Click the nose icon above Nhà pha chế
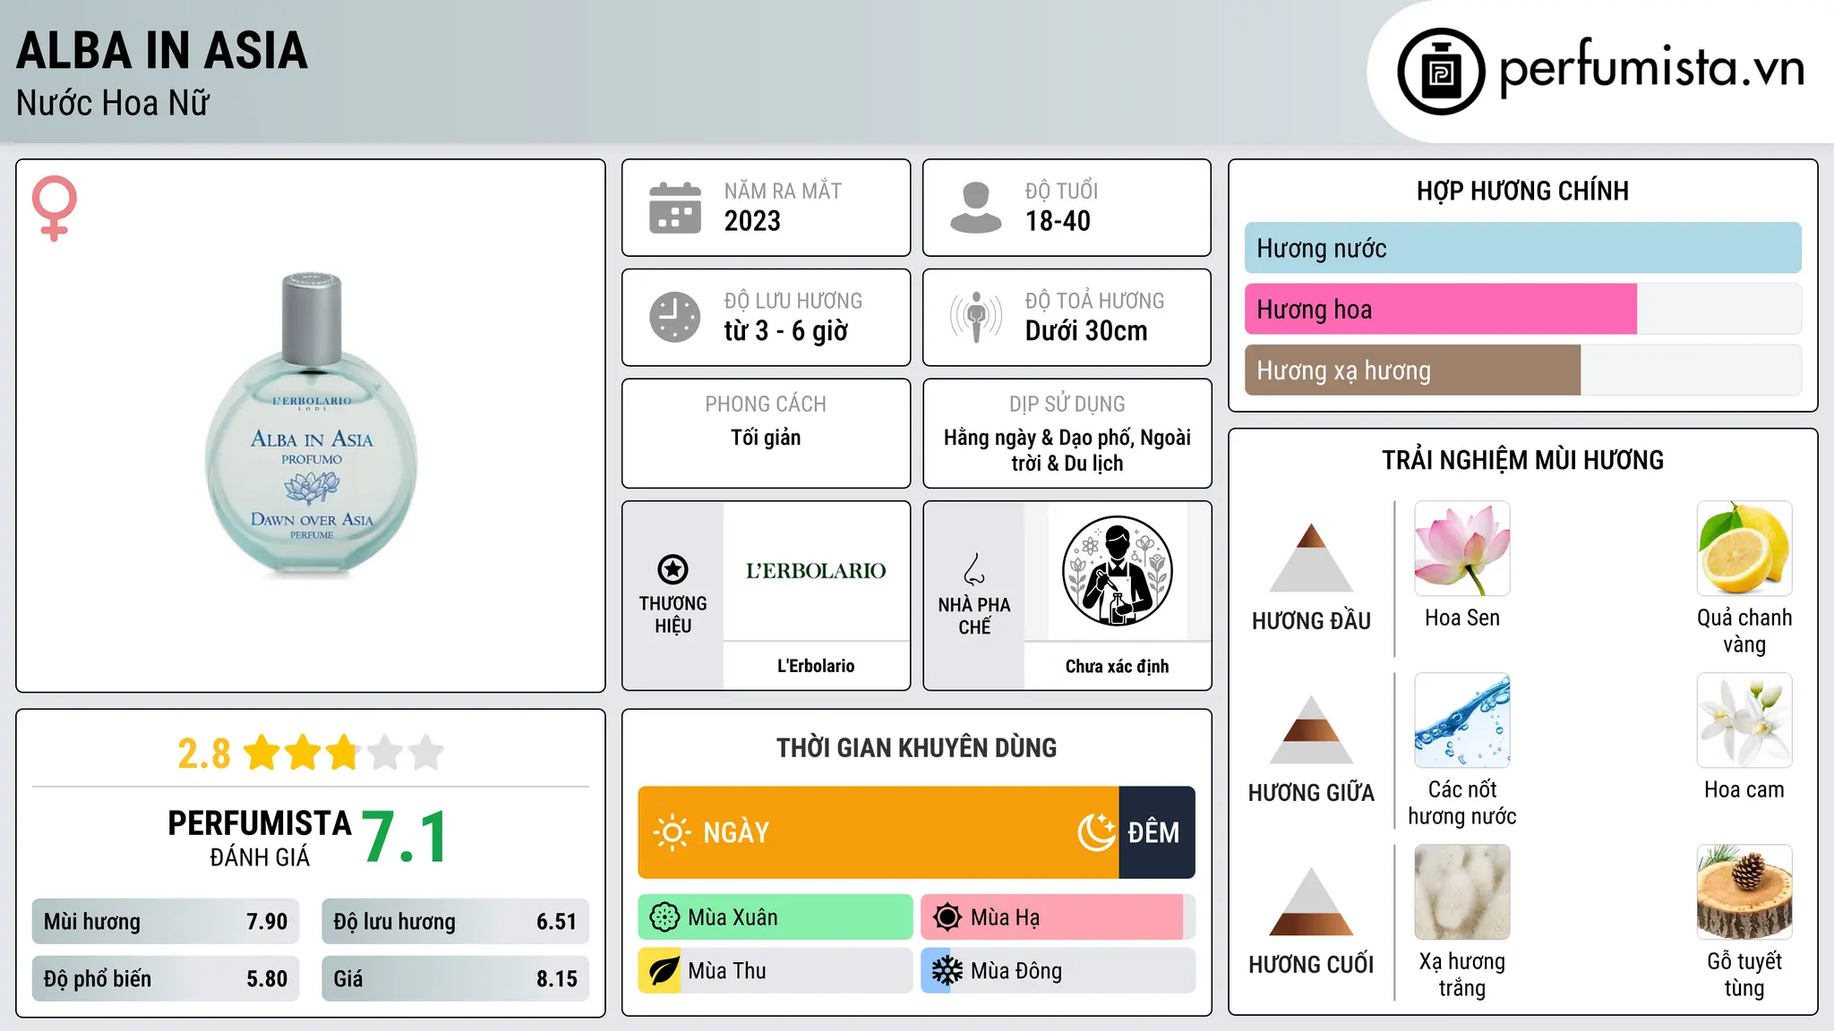The width and height of the screenshot is (1834, 1031). (x=974, y=569)
